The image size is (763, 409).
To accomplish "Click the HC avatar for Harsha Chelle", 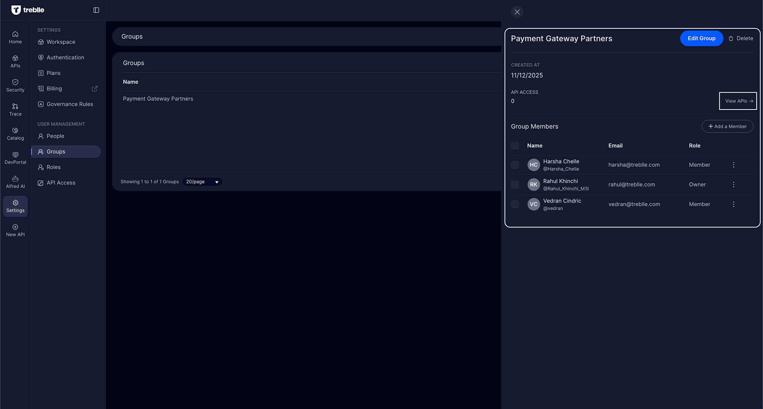I will (533, 165).
